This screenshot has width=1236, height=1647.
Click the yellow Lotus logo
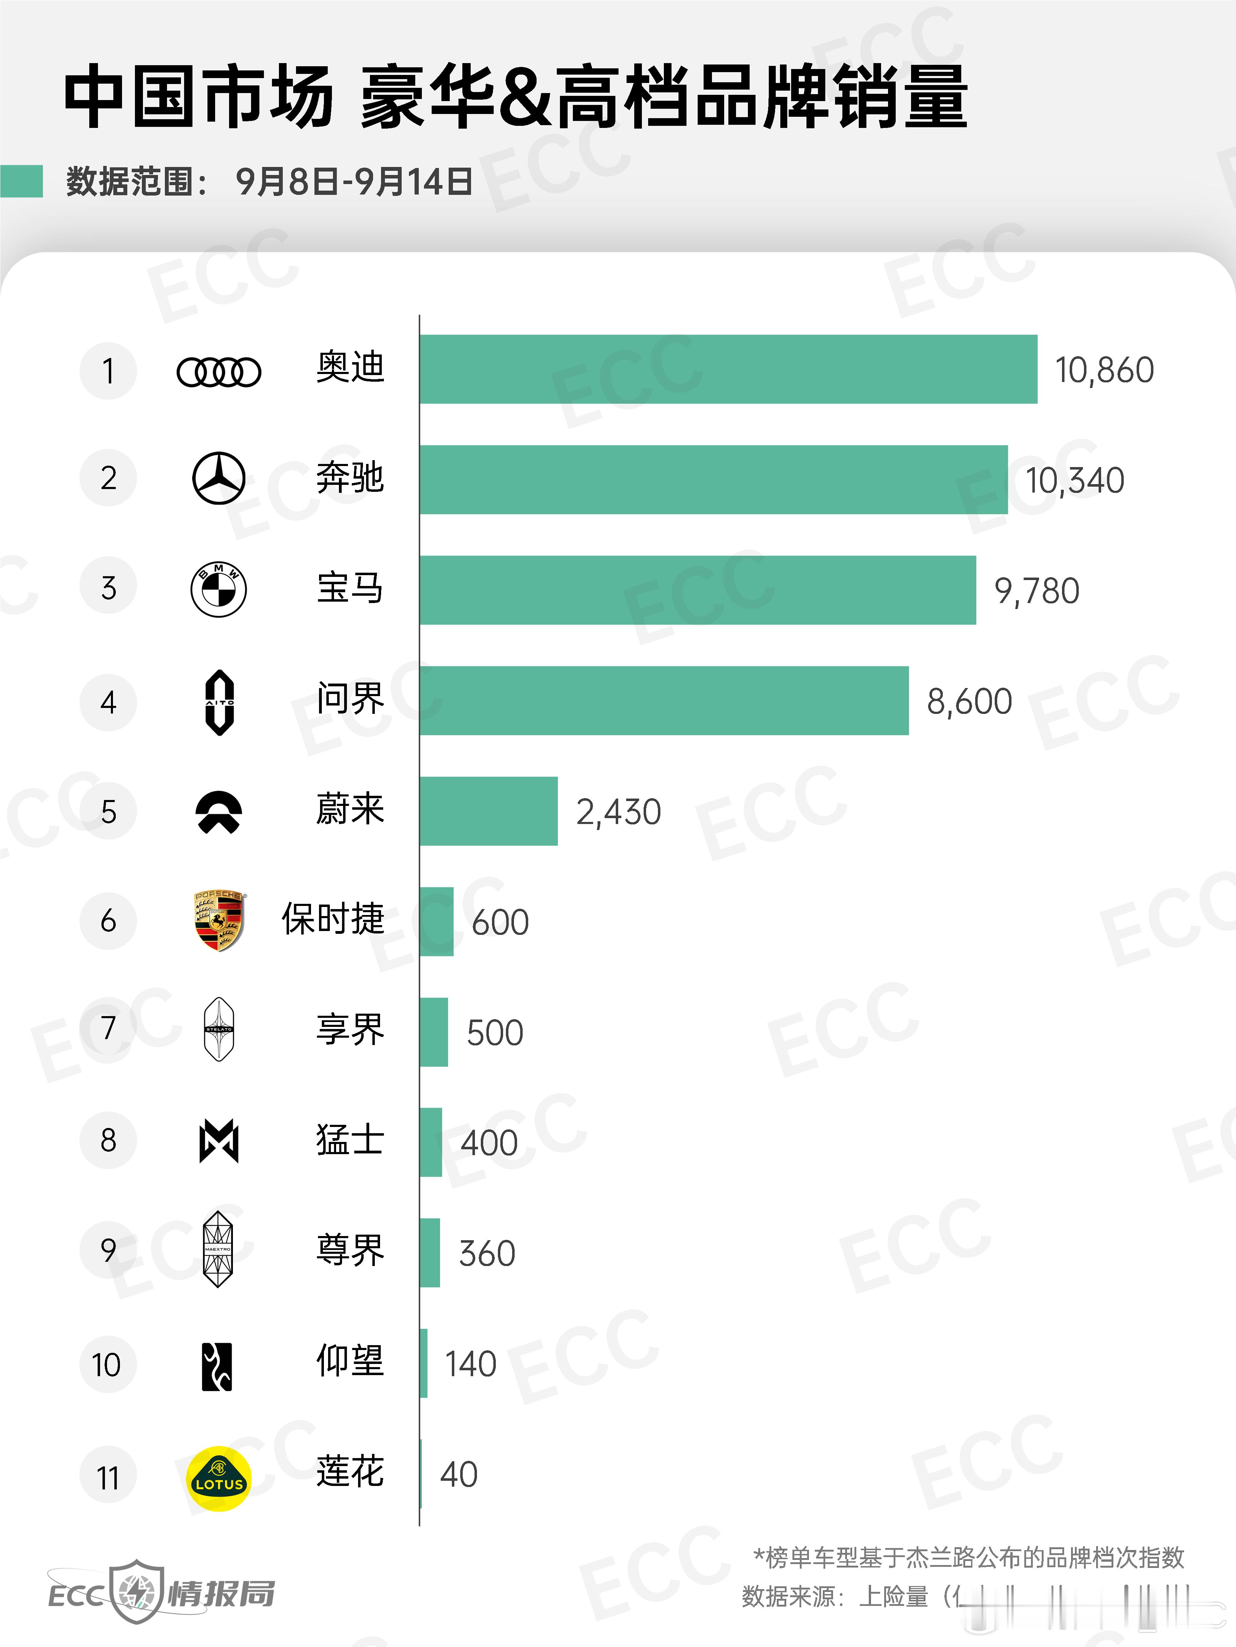pos(218,1479)
